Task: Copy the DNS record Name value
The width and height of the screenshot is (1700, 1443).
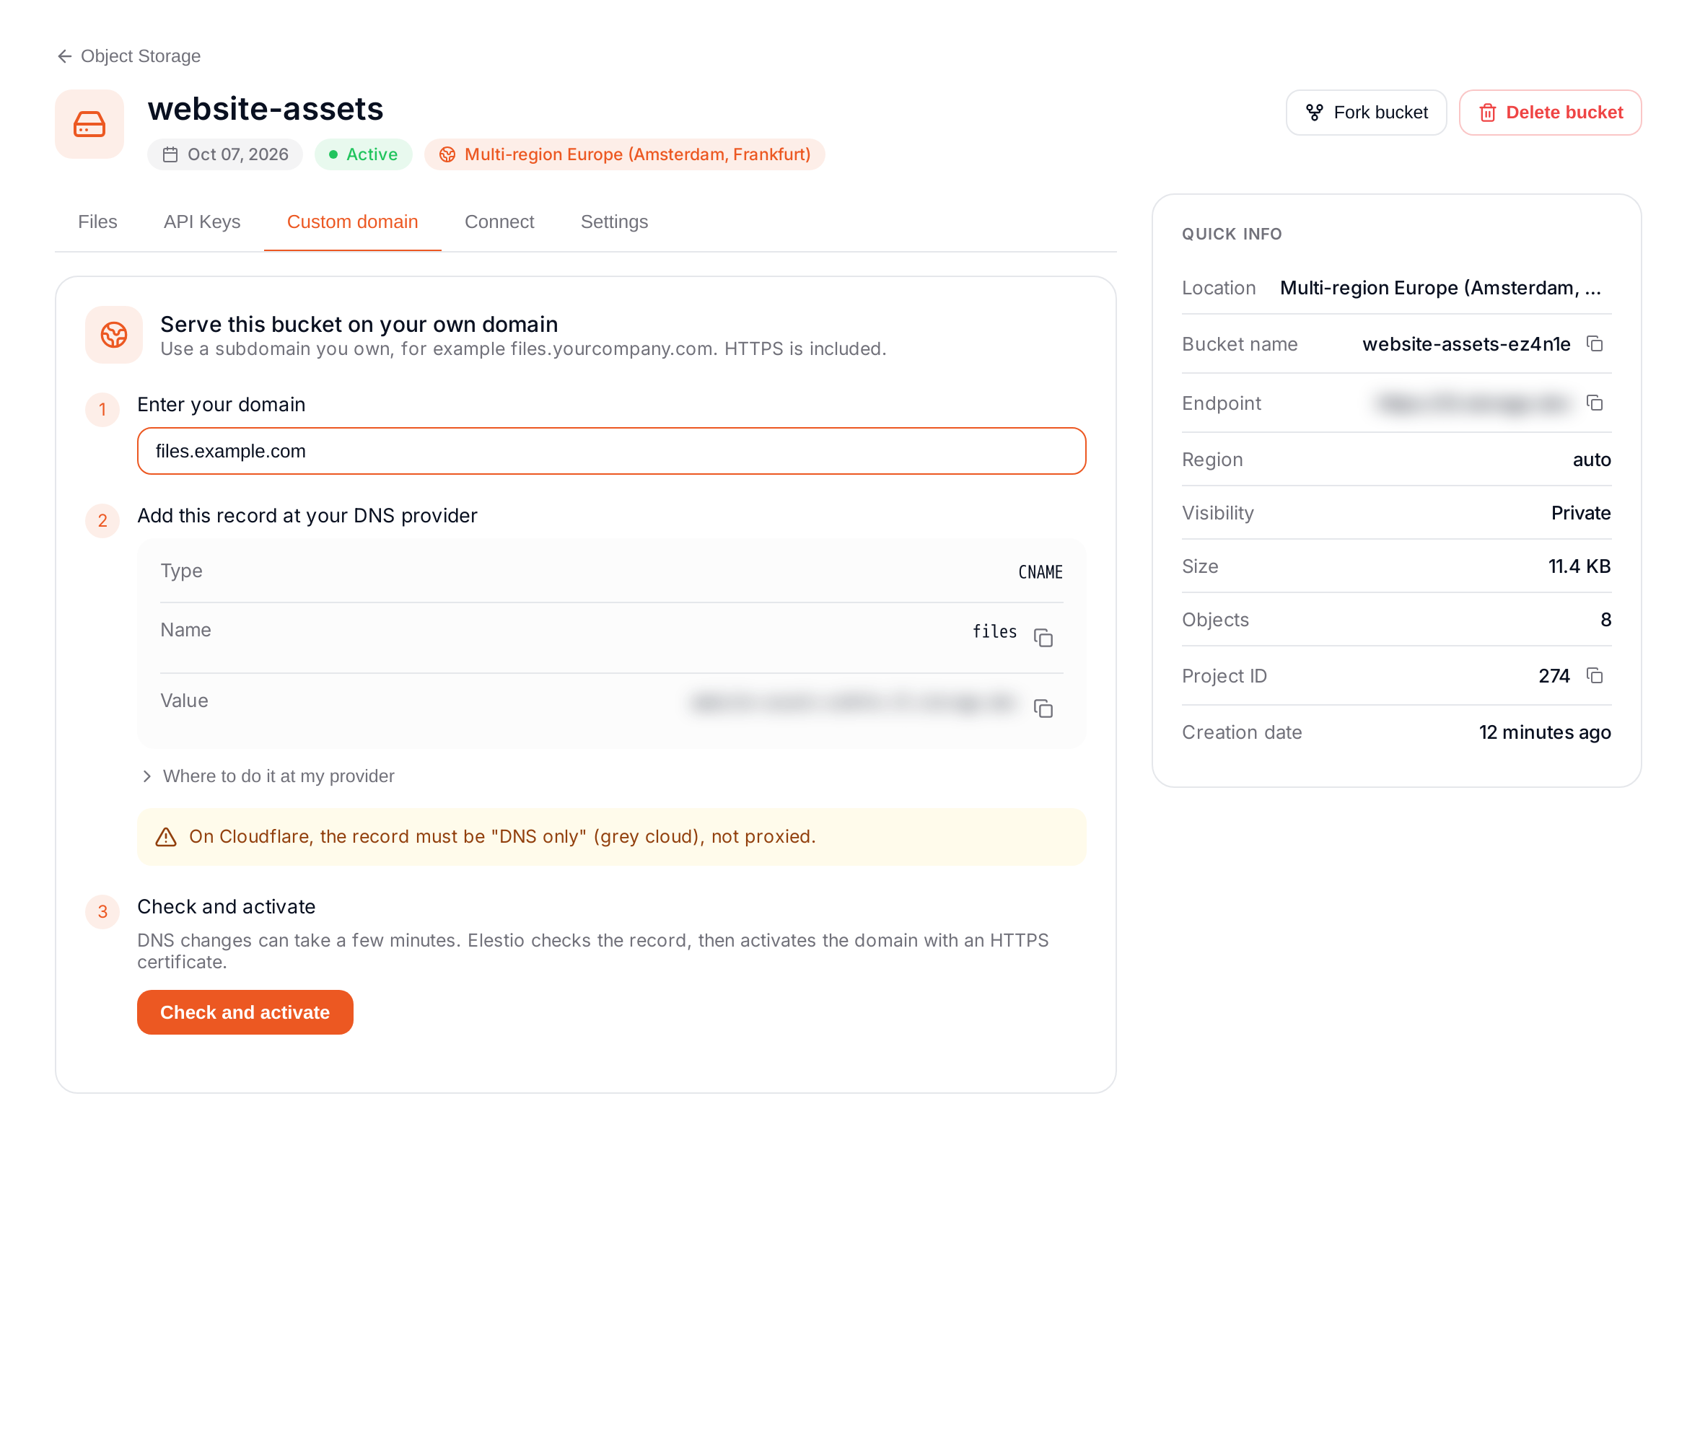Action: click(1042, 637)
